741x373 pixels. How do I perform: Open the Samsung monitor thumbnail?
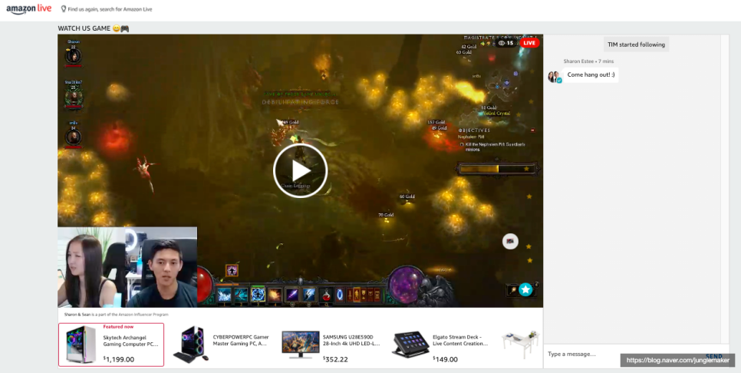(x=301, y=345)
